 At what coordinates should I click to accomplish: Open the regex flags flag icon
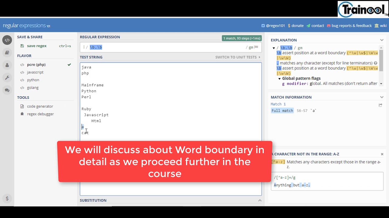coord(256,47)
